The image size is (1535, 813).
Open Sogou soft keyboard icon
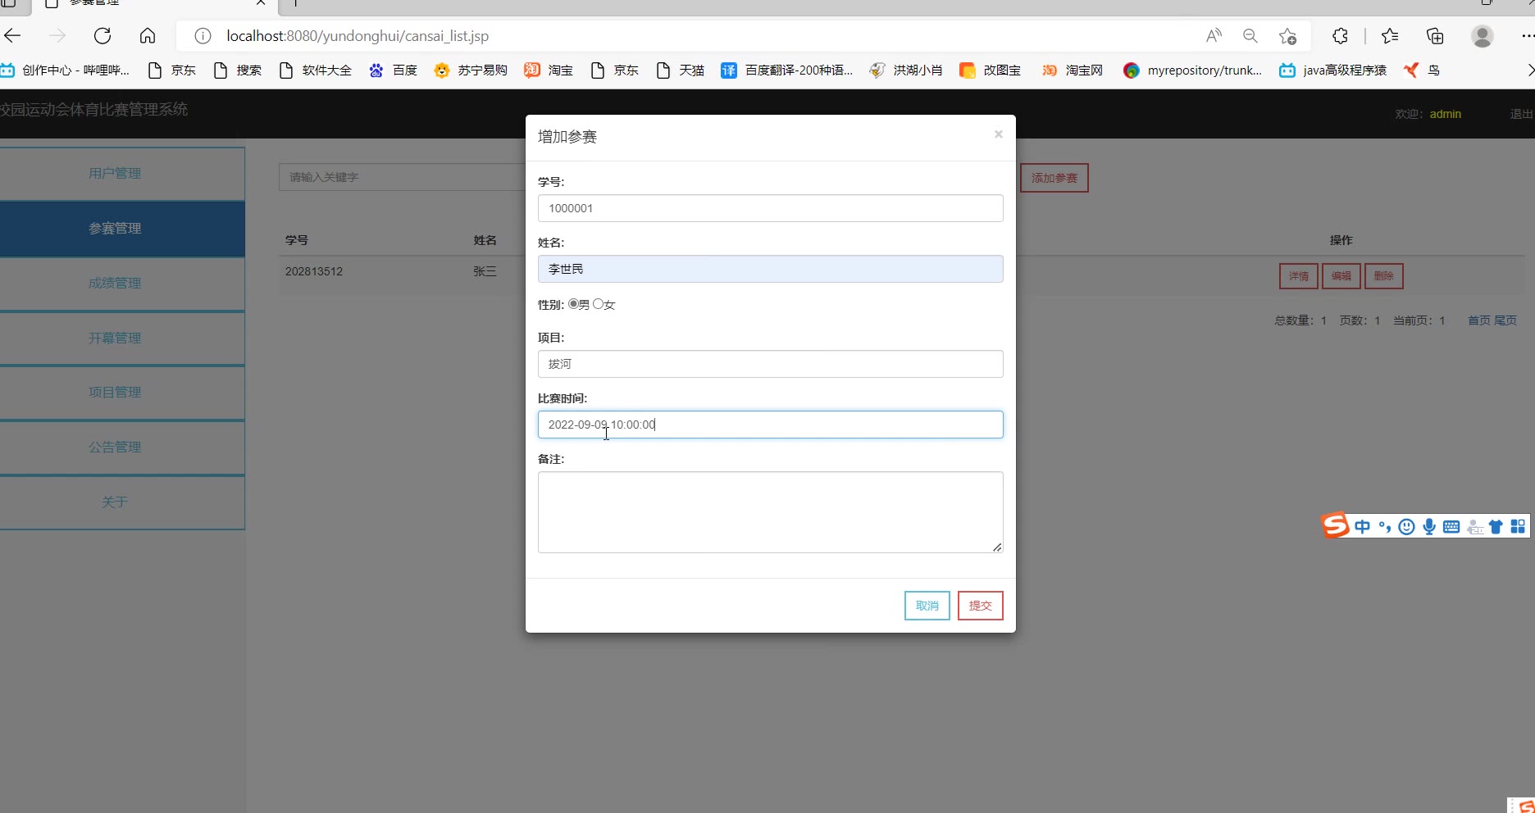tap(1451, 527)
